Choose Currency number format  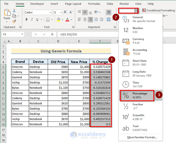tap(141, 41)
